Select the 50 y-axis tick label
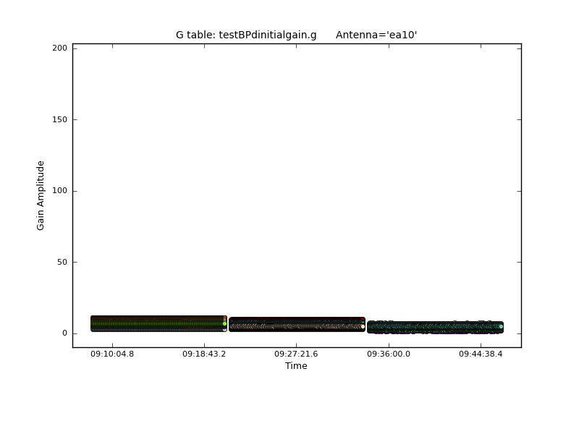Viewport: 579px width, 434px height. (62, 262)
